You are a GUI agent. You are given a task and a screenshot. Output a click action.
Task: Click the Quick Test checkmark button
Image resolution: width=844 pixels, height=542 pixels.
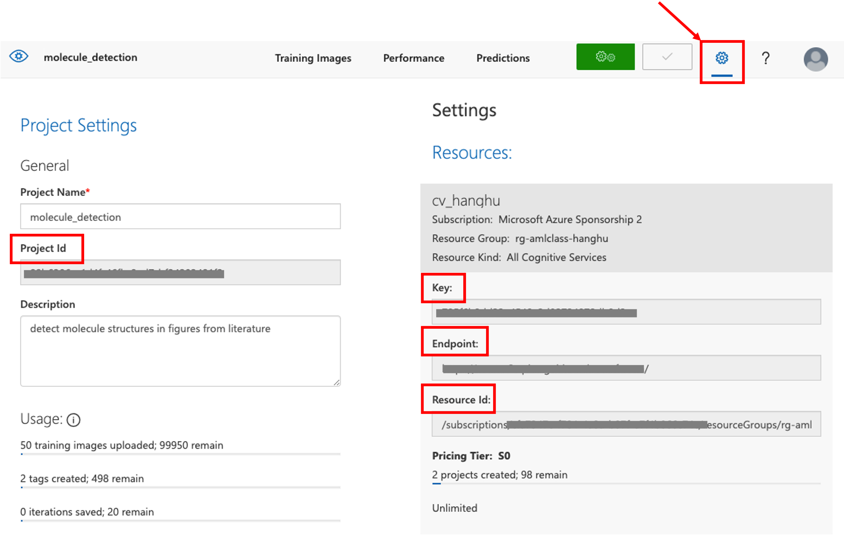(667, 57)
